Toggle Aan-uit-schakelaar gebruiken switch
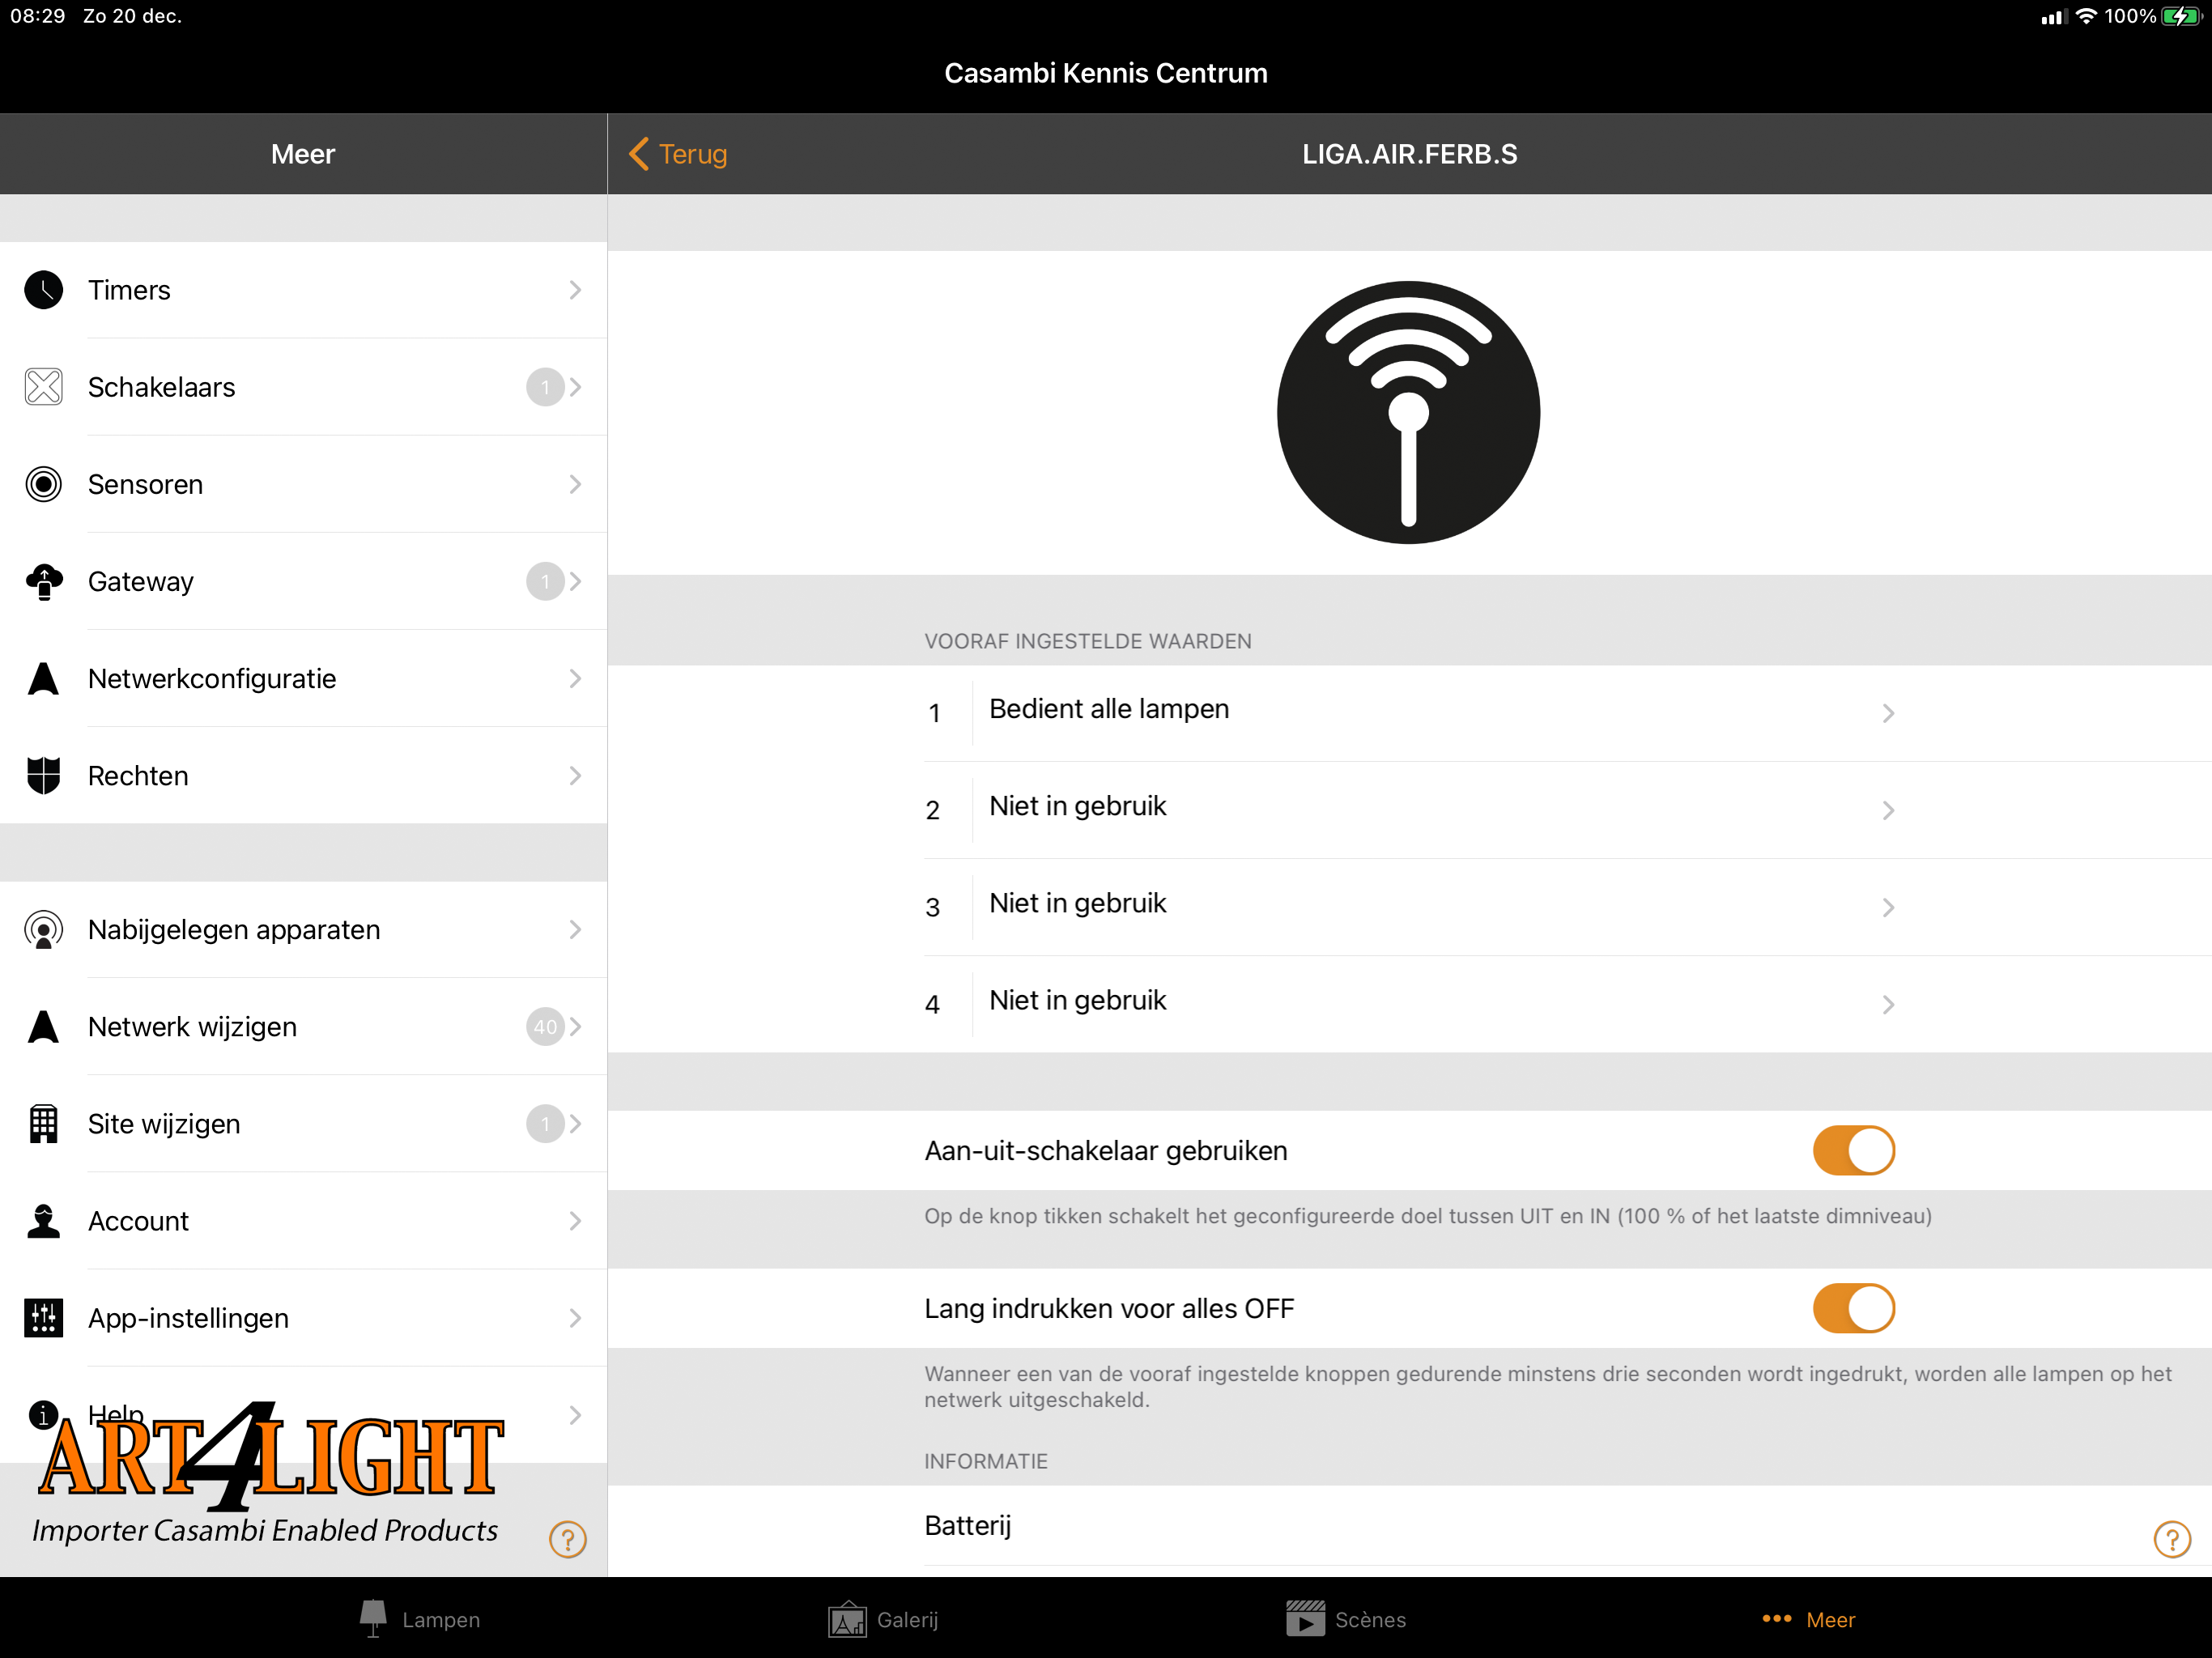This screenshot has width=2212, height=1658. click(x=1852, y=1150)
